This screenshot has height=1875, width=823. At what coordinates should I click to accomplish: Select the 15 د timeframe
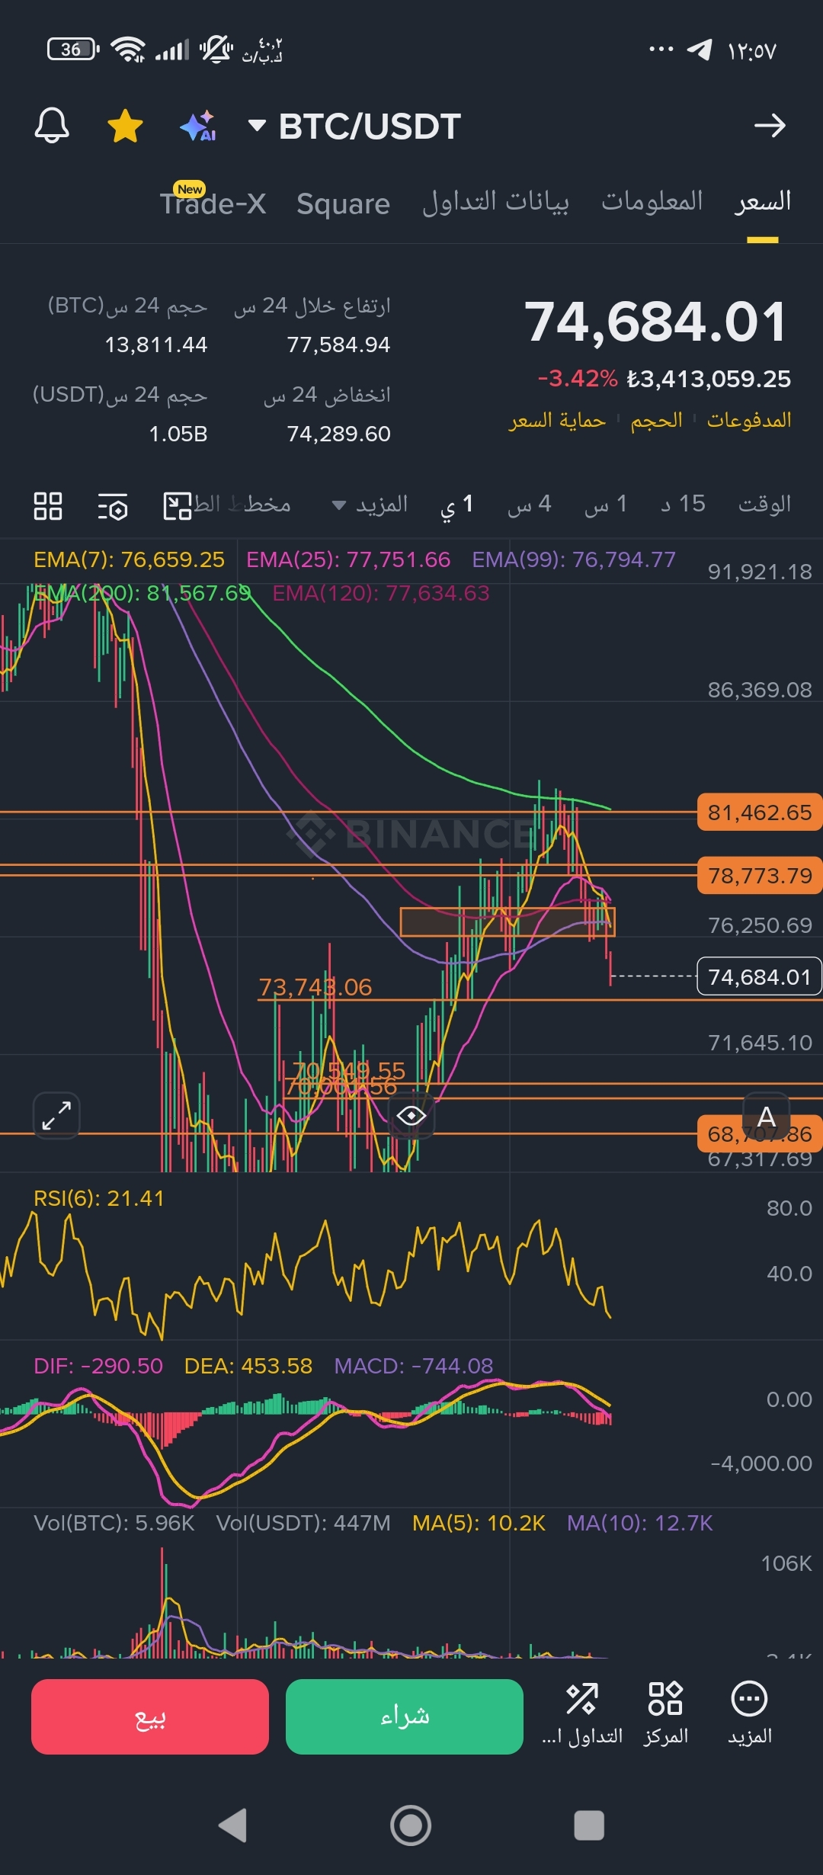[x=683, y=505]
